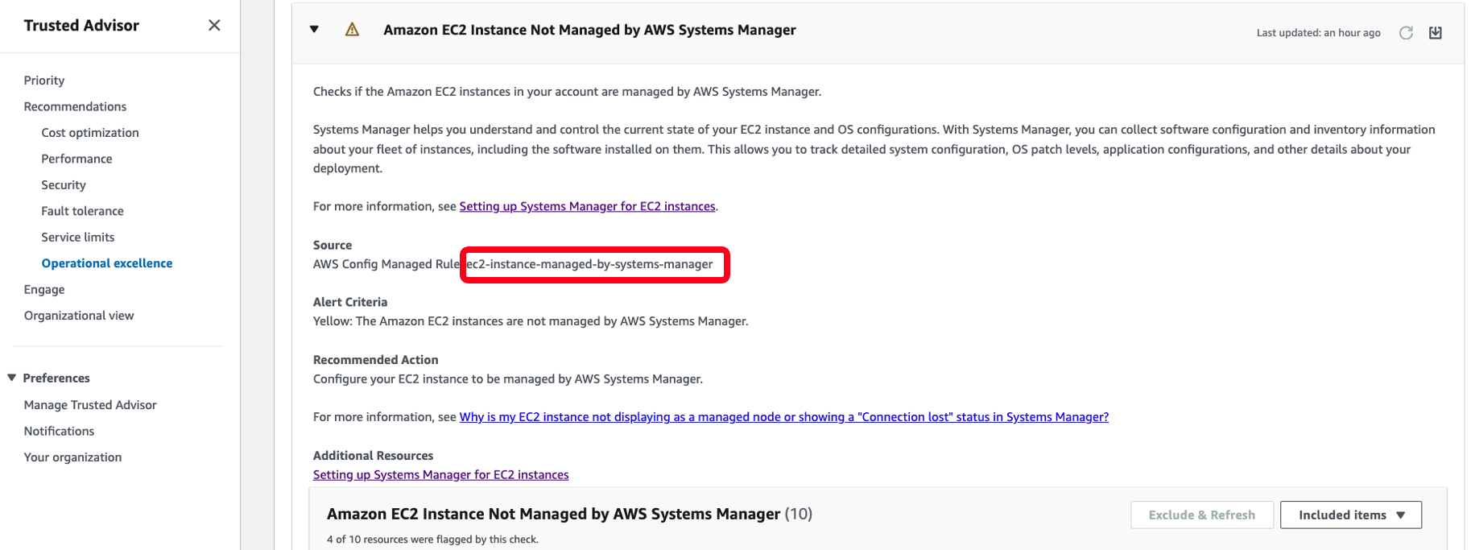Open Organizational view

[x=79, y=316]
